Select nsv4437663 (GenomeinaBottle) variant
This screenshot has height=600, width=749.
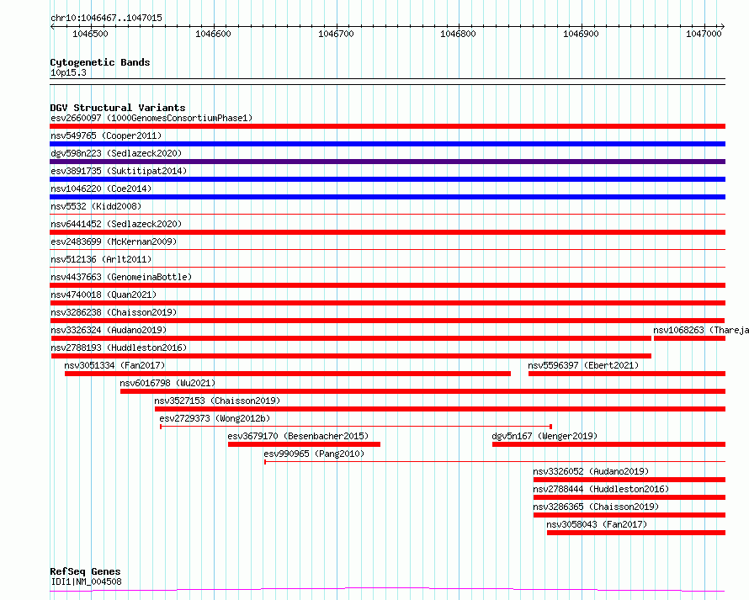tap(121, 277)
